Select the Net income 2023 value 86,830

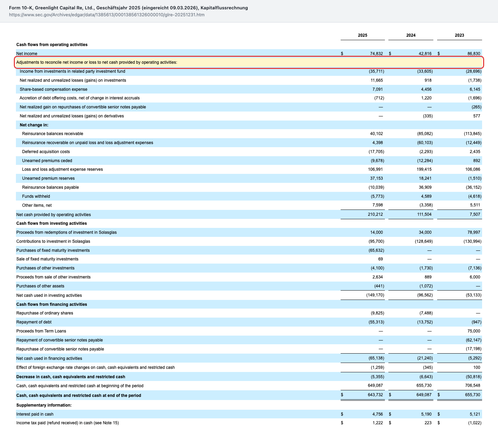[473, 54]
